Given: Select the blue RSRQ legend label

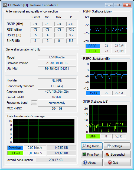Looking at the screenshot, I should (x=93, y=93).
